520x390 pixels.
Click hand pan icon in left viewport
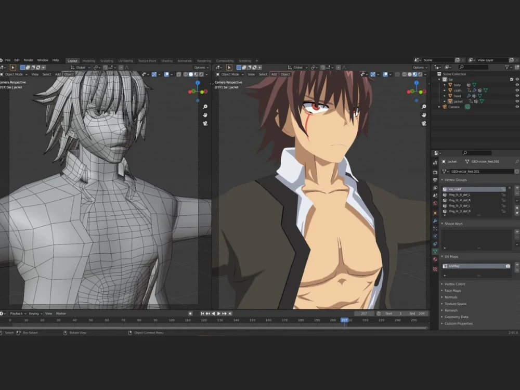pos(205,115)
